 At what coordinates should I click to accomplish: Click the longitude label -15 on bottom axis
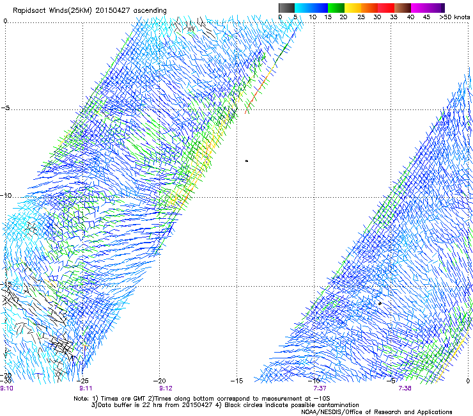[236, 381]
